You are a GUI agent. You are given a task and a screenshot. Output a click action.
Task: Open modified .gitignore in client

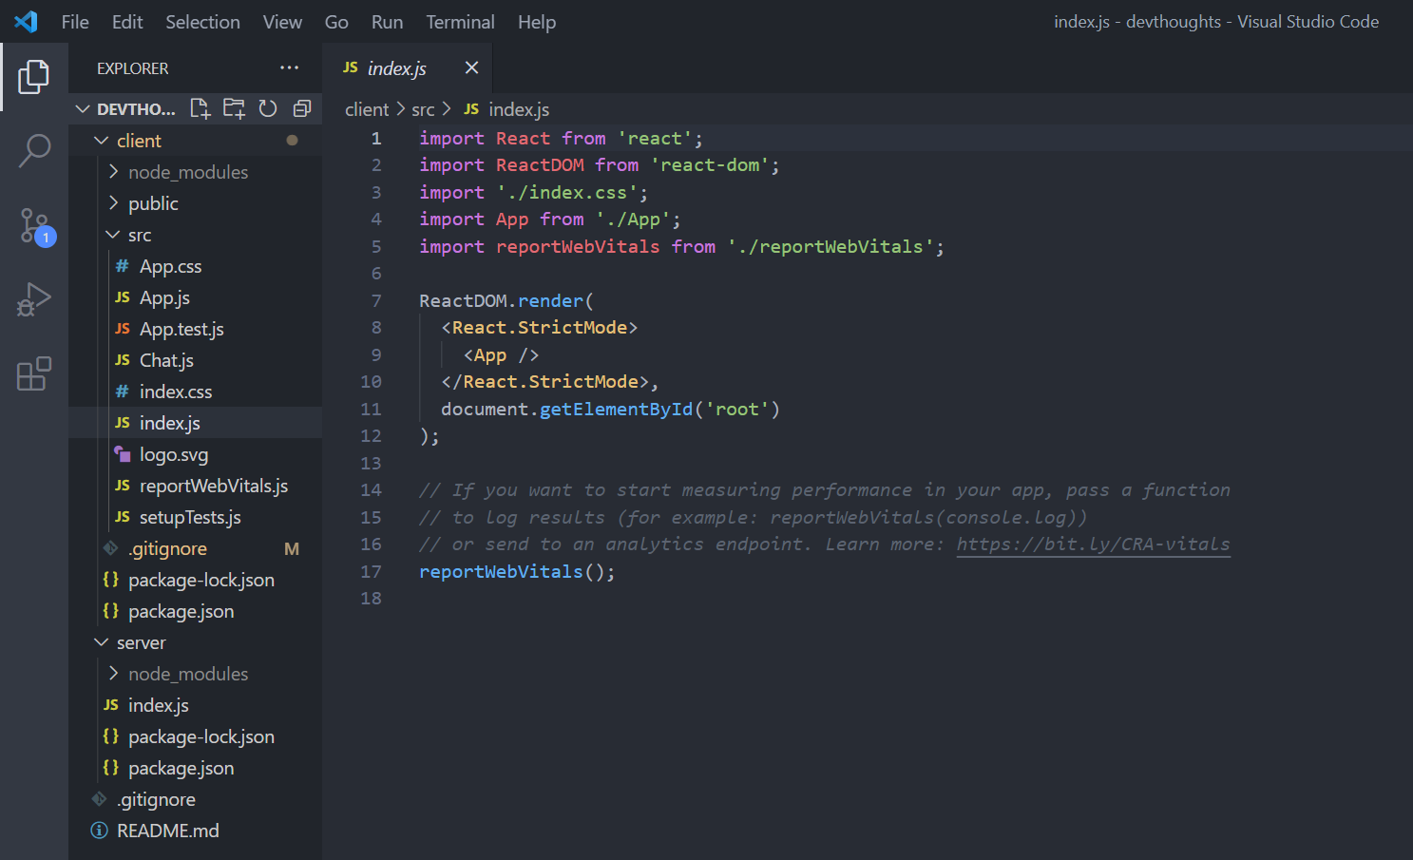coord(196,548)
